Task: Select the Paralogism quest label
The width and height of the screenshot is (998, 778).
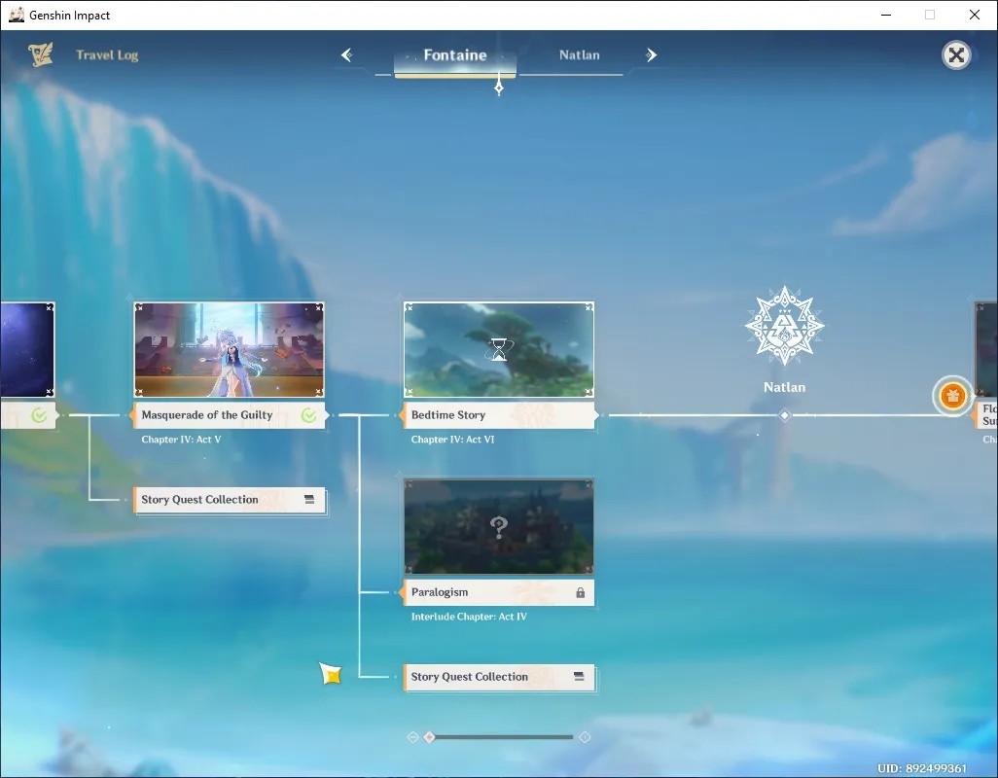Action: tap(499, 592)
